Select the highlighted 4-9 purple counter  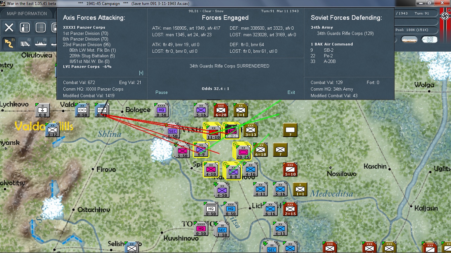click(x=201, y=149)
